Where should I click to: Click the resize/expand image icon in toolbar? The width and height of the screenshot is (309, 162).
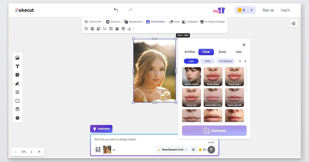click(98, 29)
